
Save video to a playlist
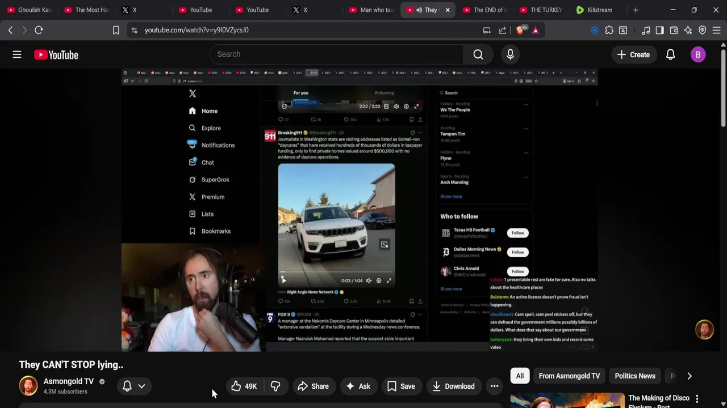401,386
